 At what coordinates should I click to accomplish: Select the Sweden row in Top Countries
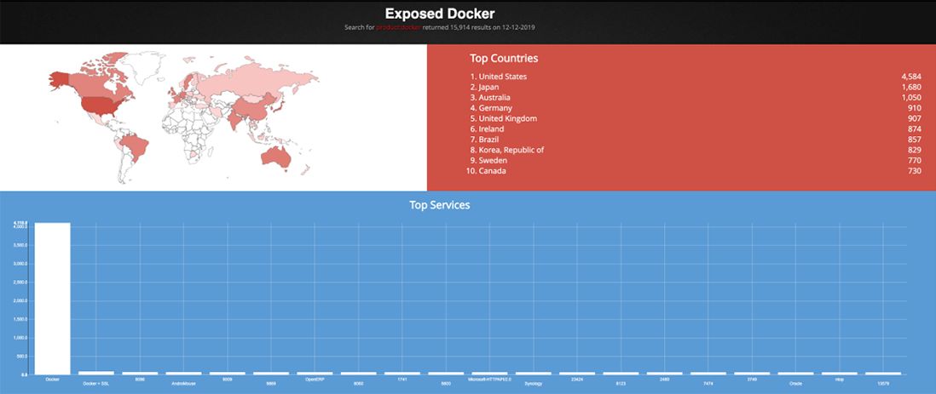pyautogui.click(x=696, y=160)
